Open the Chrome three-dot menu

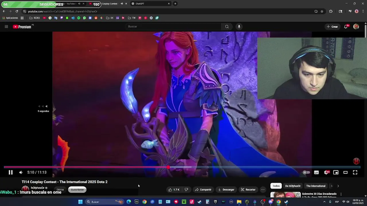coord(363,11)
